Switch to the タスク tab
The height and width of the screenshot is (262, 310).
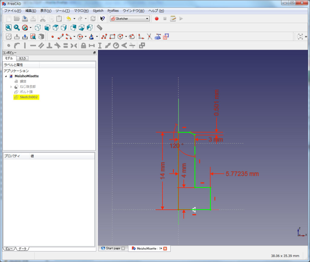point(22,59)
